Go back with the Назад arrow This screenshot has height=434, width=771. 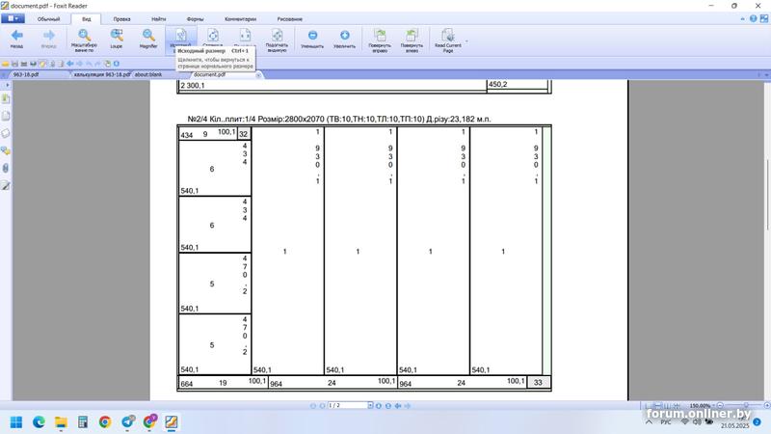[x=16, y=39]
